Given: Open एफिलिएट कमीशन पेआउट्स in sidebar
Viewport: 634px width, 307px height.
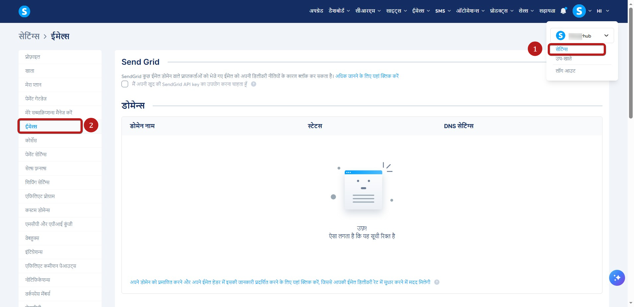Looking at the screenshot, I should tap(60, 266).
